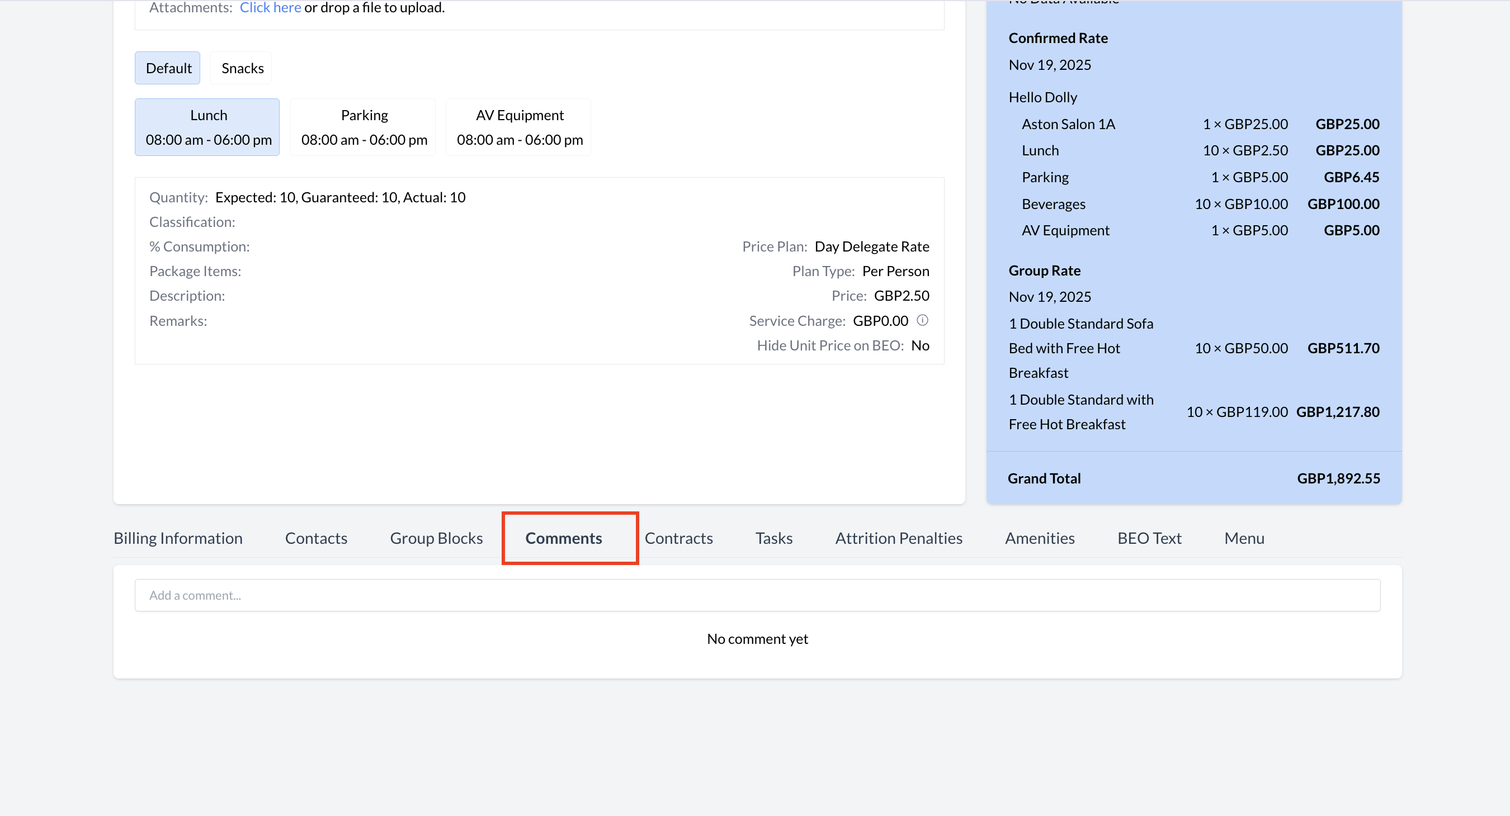Select the Comments tab
This screenshot has height=816, width=1510.
[x=563, y=538]
